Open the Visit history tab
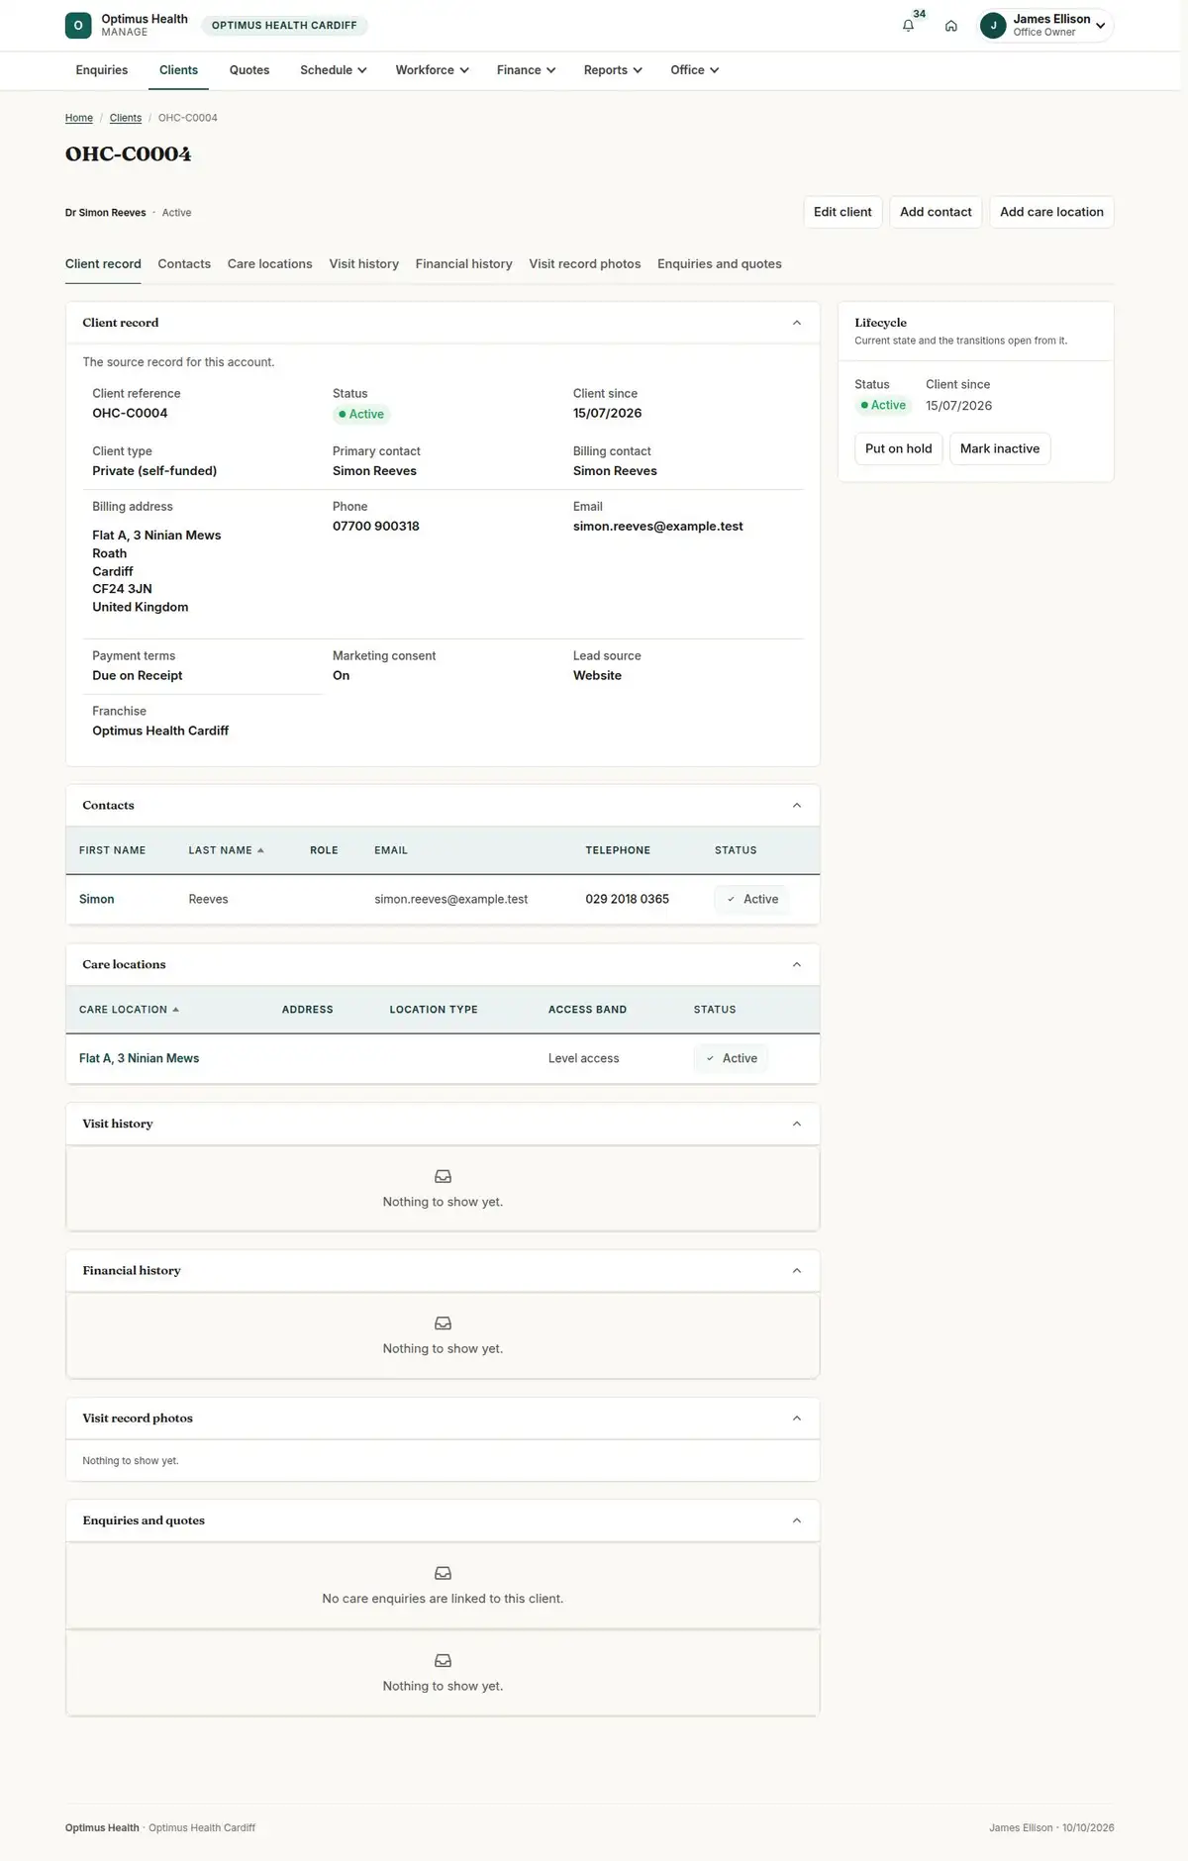The image size is (1188, 1861). pos(363,264)
